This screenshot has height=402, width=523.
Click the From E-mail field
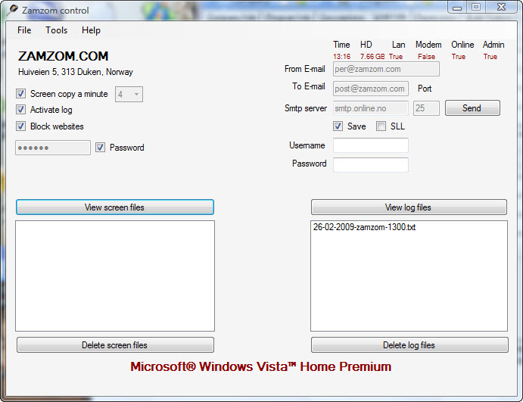386,69
